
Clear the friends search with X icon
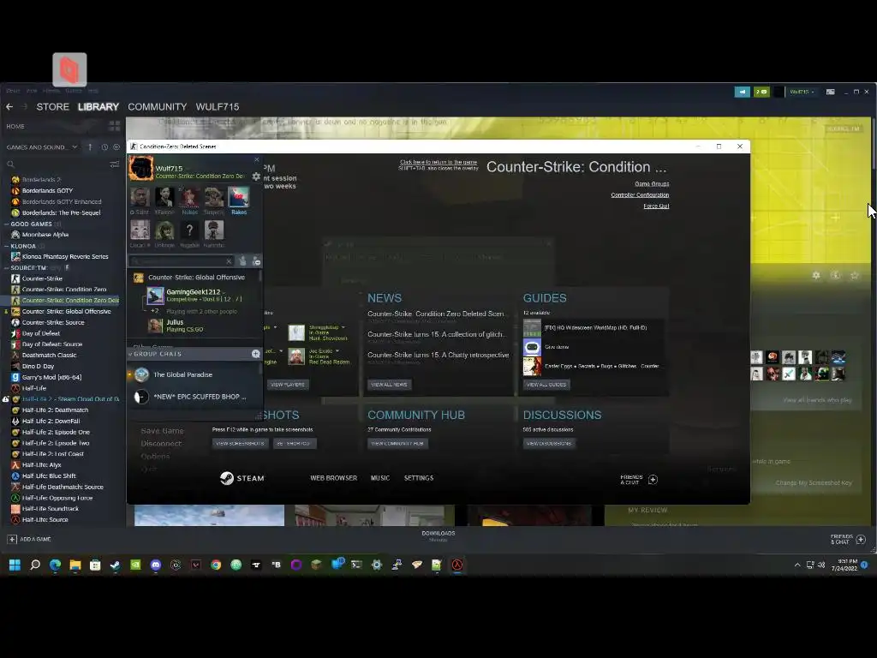229,260
